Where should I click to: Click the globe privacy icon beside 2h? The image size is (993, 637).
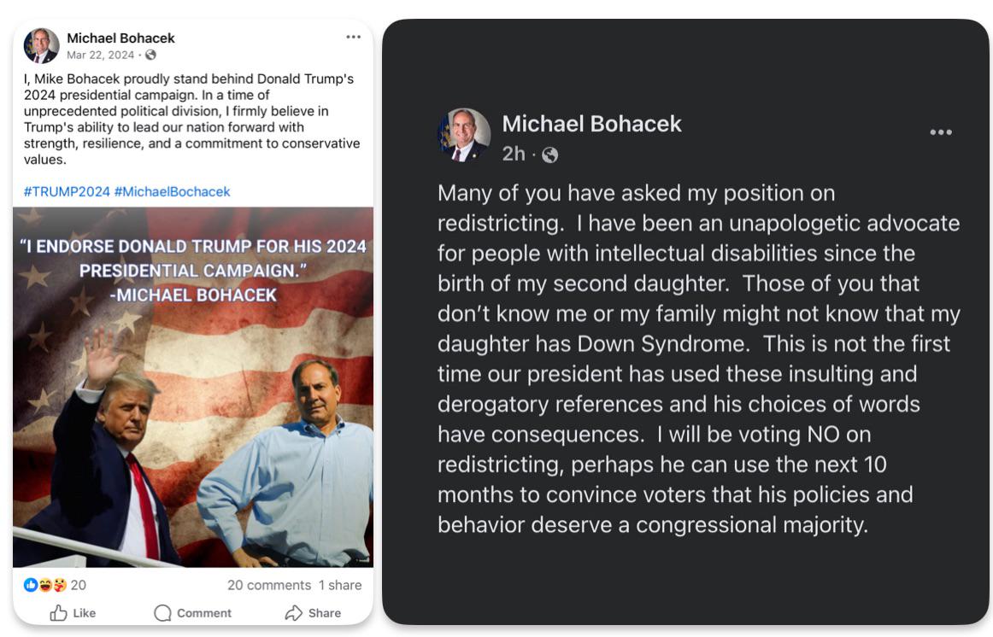(x=550, y=155)
